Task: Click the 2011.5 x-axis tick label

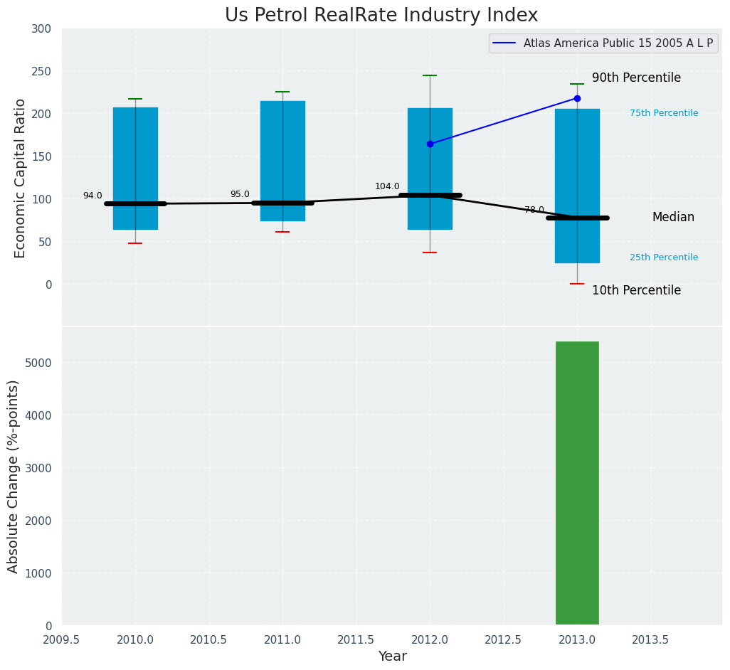Action: point(356,639)
